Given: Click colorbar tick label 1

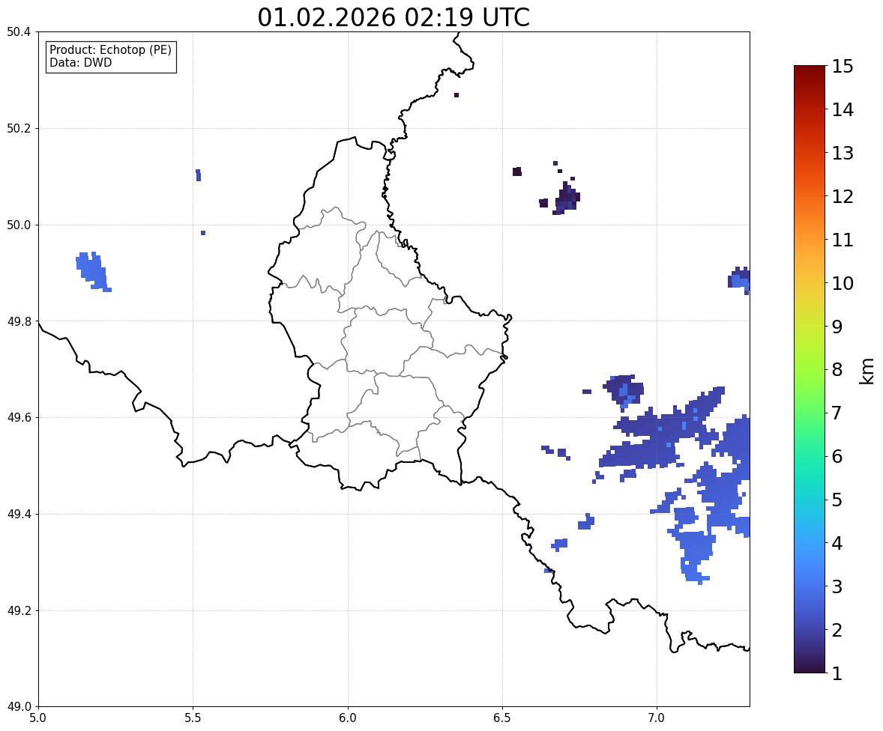Looking at the screenshot, I should click(837, 673).
